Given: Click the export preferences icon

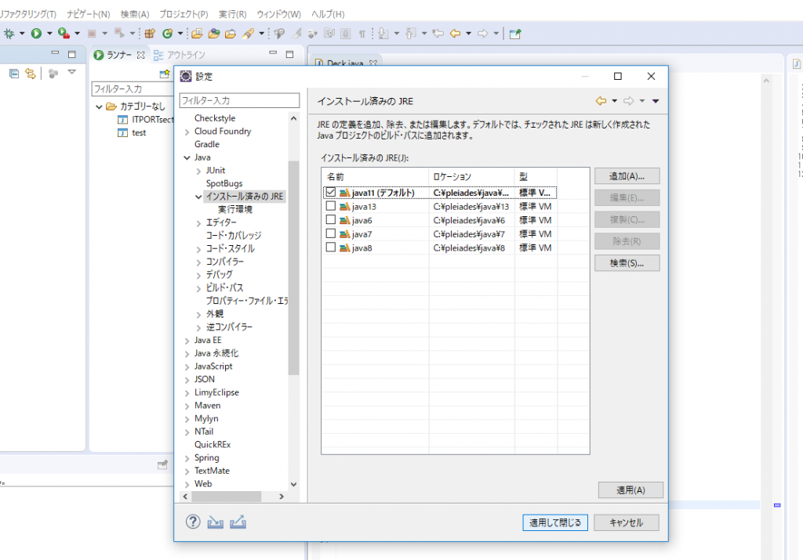Looking at the screenshot, I should pos(238,522).
